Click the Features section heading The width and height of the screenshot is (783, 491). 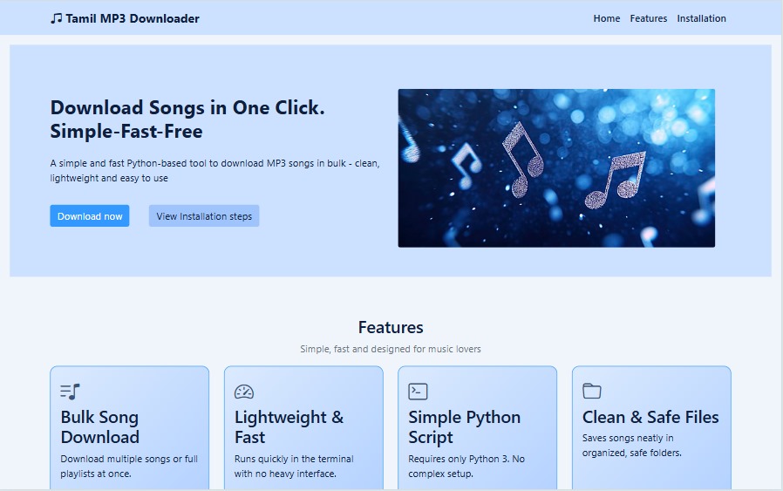pyautogui.click(x=391, y=327)
